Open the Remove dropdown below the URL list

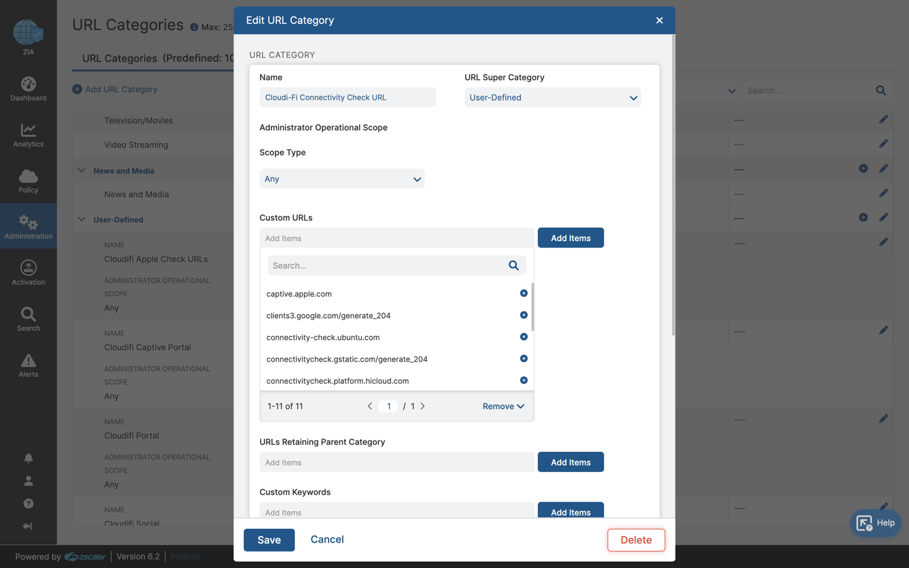pyautogui.click(x=502, y=406)
